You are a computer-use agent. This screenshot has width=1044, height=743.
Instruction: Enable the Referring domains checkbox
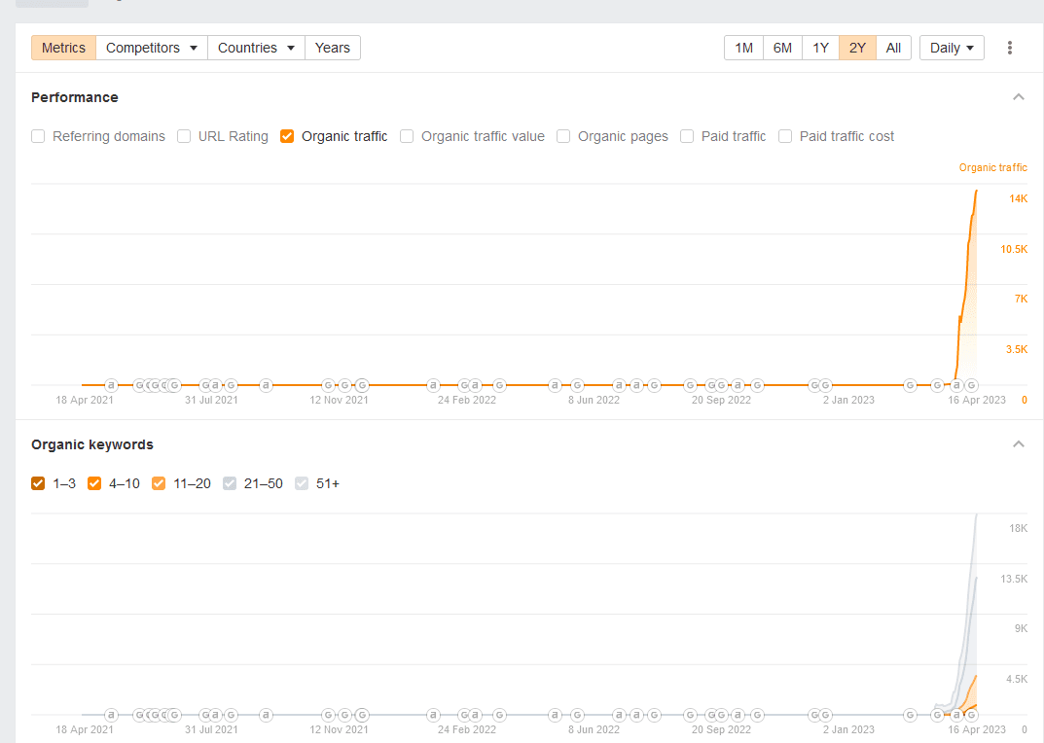click(x=38, y=136)
